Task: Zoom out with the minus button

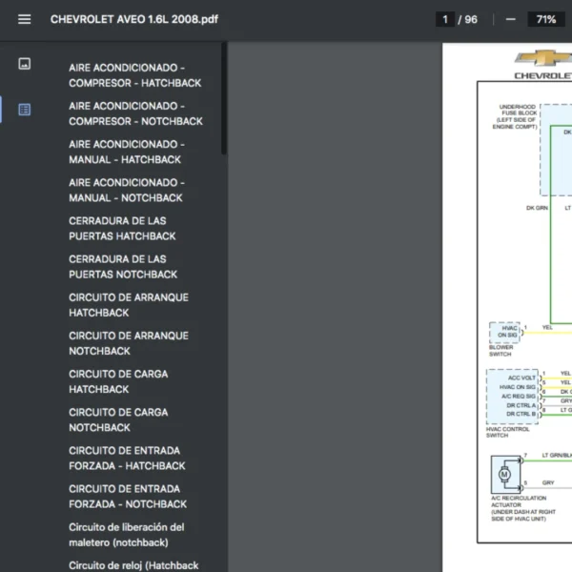Action: (x=510, y=19)
